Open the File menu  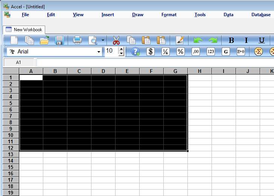25,15
